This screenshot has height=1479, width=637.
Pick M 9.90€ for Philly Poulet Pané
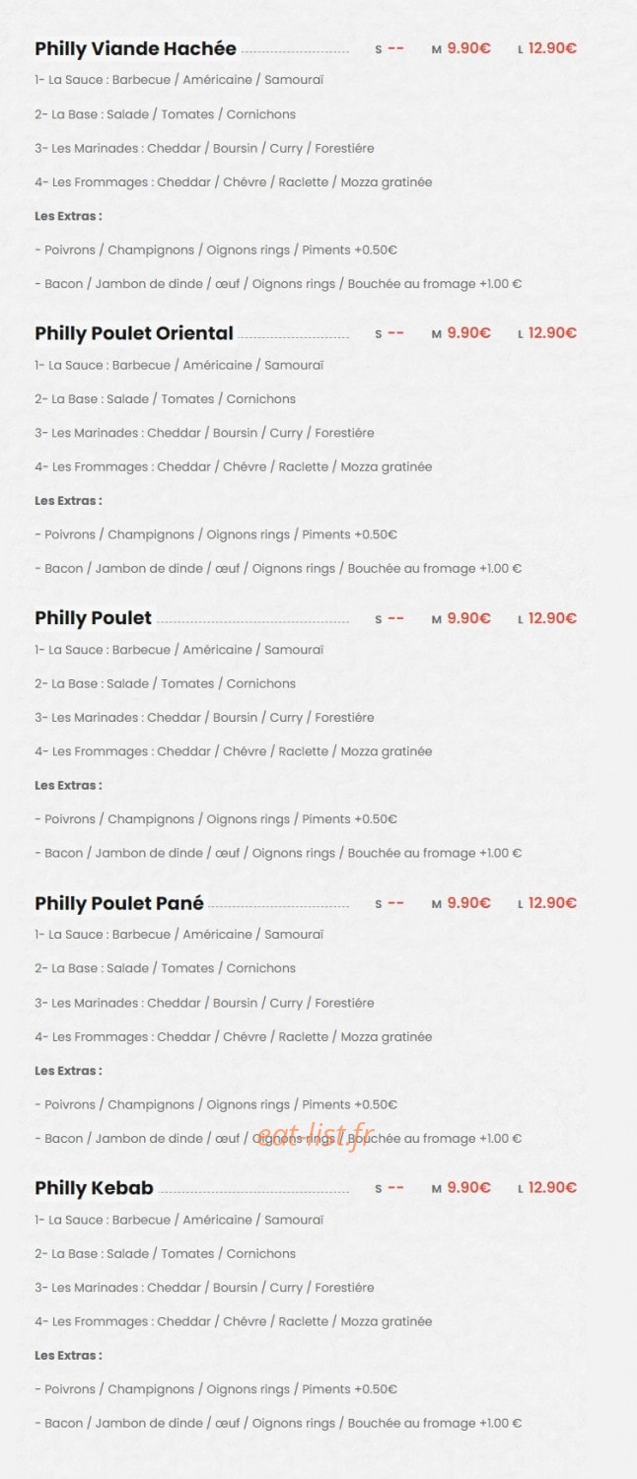point(460,903)
